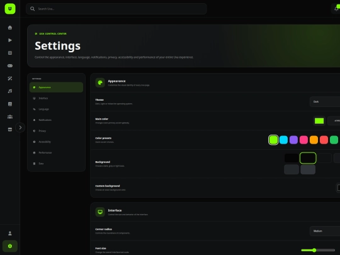This screenshot has width=340, height=255.
Task: Select the darker gray background in second row
Action: (x=292, y=169)
